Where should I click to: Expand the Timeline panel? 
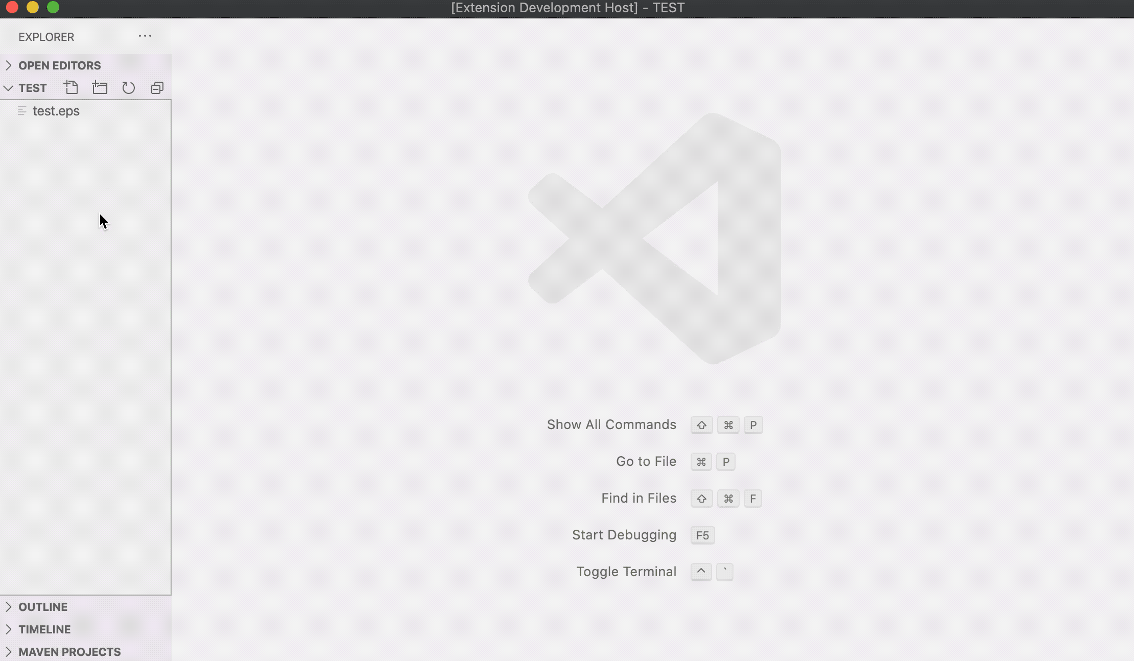pyautogui.click(x=44, y=629)
